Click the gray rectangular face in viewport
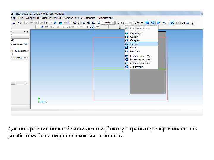This screenshot has height=160, width=214. [148, 81]
